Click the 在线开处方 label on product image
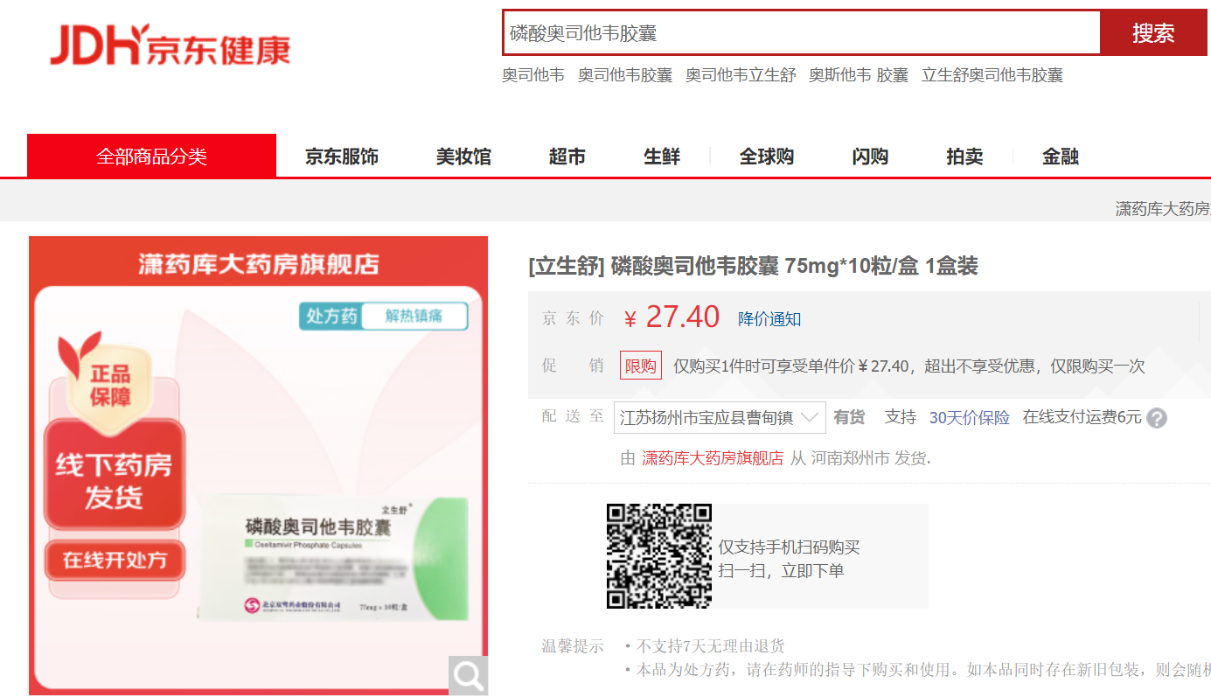The width and height of the screenshot is (1211, 697). coord(115,560)
